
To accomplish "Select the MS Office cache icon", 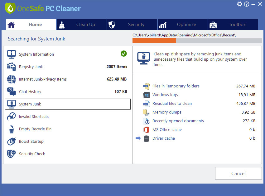I will coord(146,129).
